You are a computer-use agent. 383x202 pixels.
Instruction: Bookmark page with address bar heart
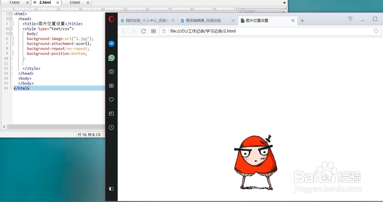[x=376, y=31]
